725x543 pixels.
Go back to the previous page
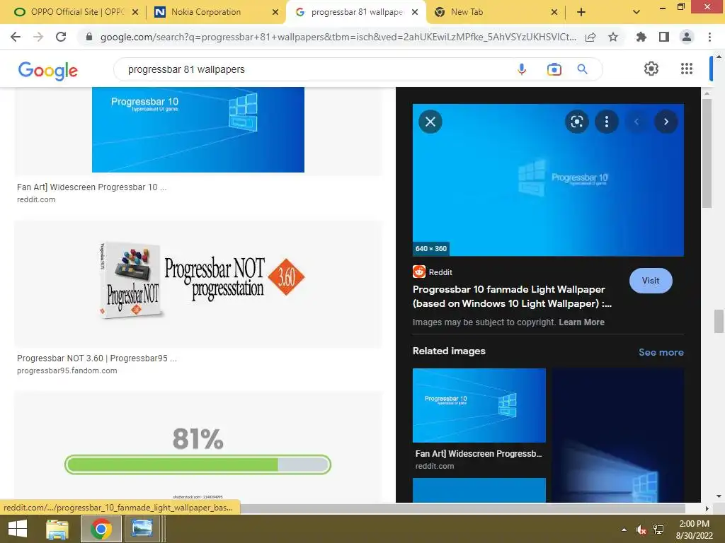point(16,37)
